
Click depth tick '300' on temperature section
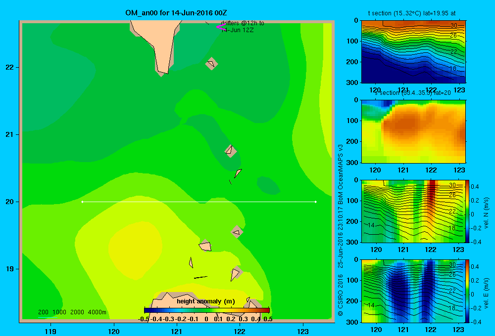tap(353, 83)
